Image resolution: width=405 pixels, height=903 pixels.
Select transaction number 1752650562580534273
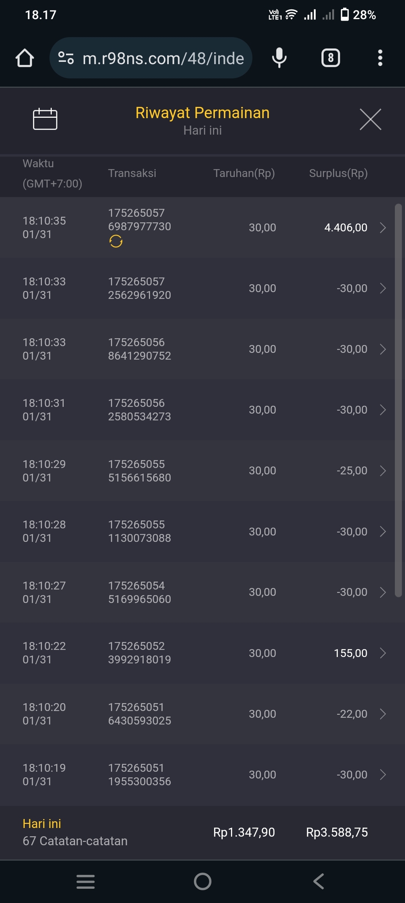[x=139, y=410]
